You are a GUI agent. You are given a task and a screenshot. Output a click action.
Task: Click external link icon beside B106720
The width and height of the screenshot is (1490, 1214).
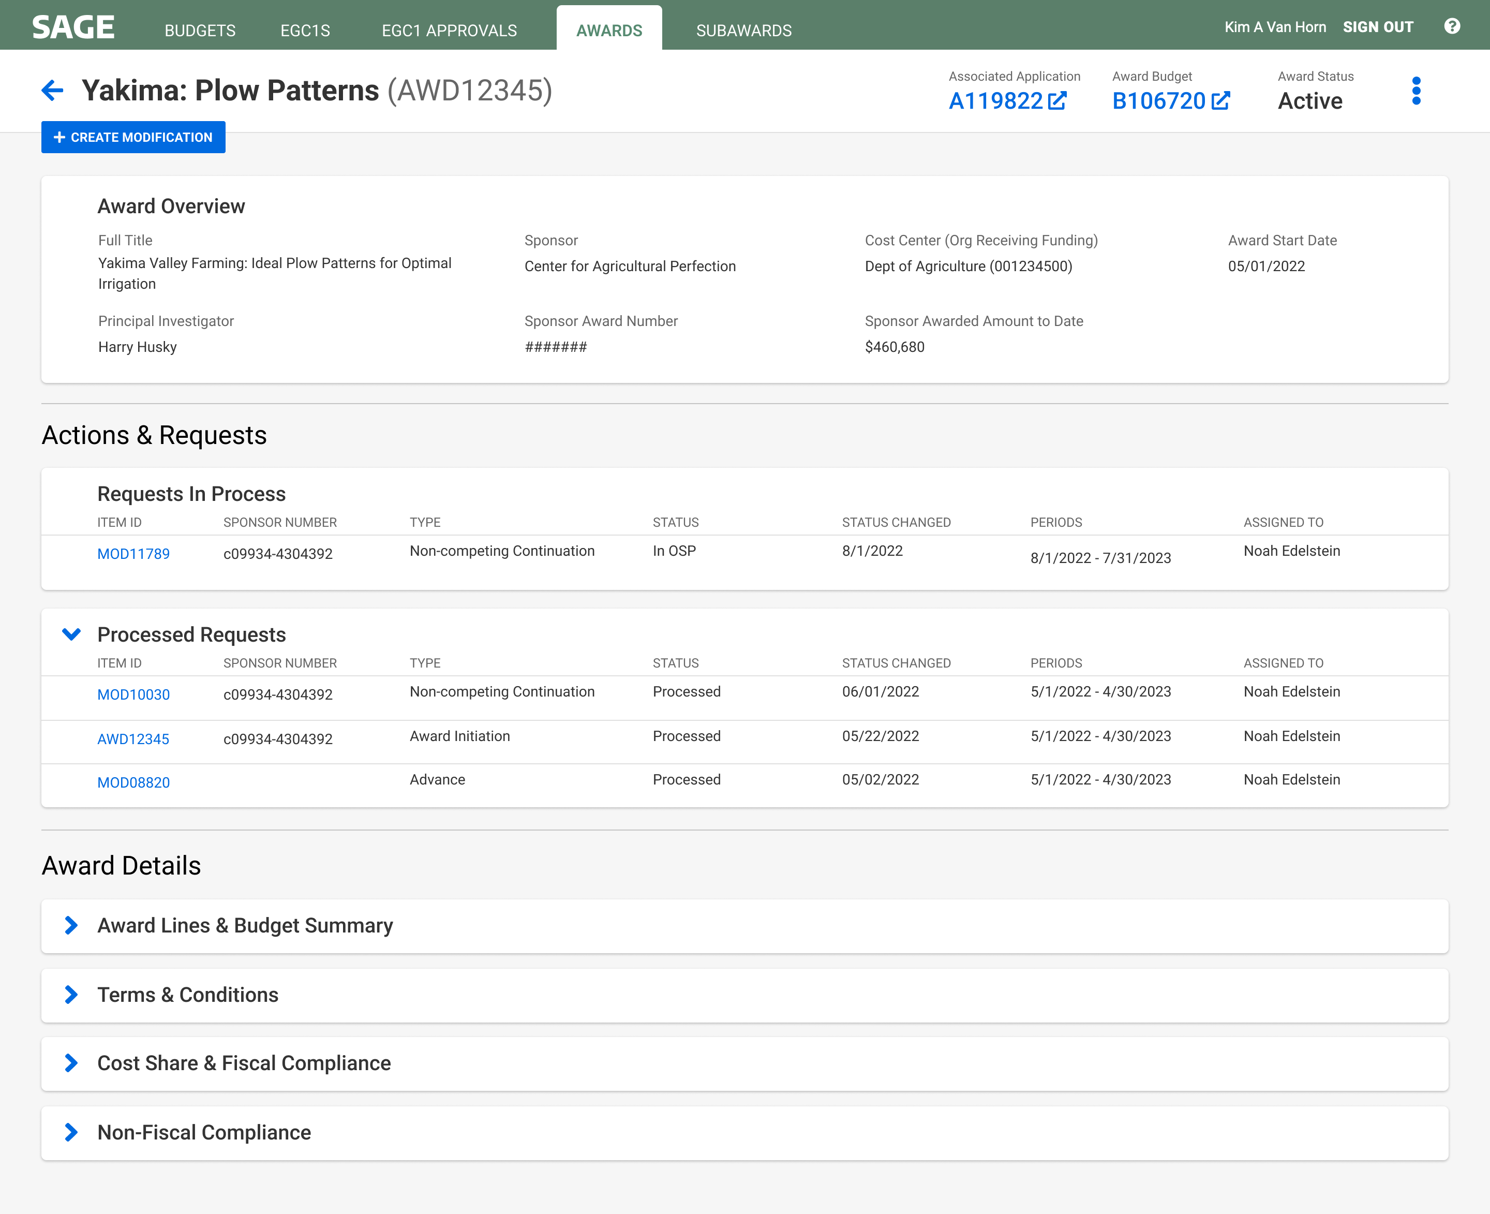click(1221, 101)
